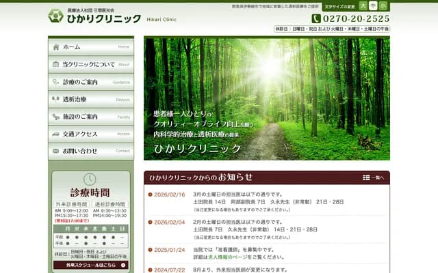Open the 外来スケジュールはこちら button
This screenshot has height=273, width=438.
click(x=91, y=265)
